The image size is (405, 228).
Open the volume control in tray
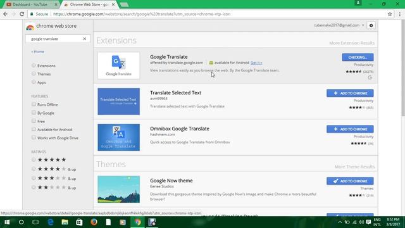click(361, 222)
